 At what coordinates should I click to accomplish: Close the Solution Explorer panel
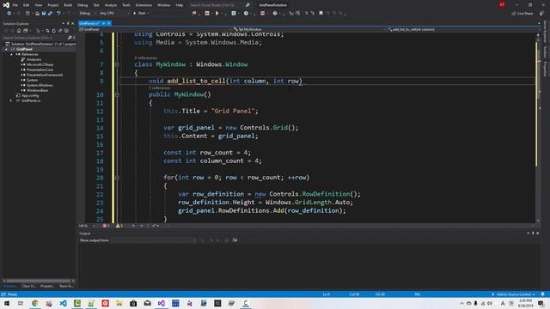[x=72, y=23]
